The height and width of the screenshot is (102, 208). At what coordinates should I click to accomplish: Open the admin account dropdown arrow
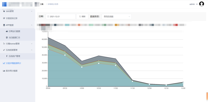pyautogui.click(x=197, y=4)
